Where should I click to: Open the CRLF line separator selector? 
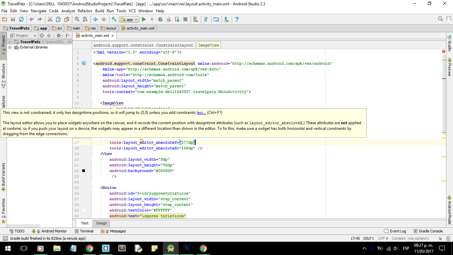click(368, 238)
